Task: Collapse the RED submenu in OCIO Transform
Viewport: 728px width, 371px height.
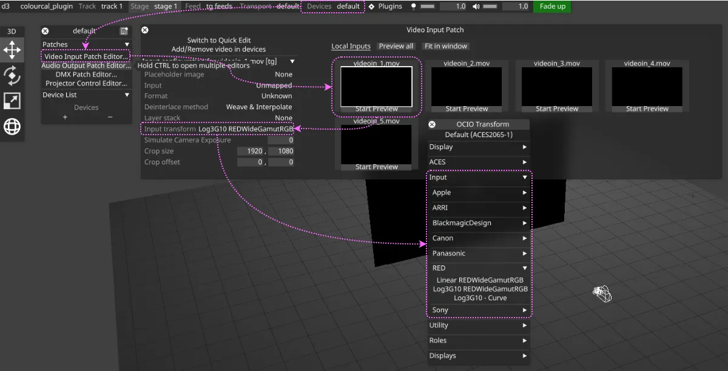Action: click(479, 267)
